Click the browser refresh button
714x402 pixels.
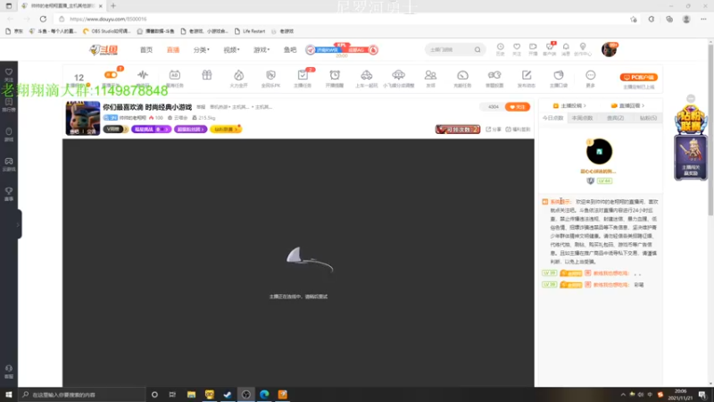click(43, 19)
